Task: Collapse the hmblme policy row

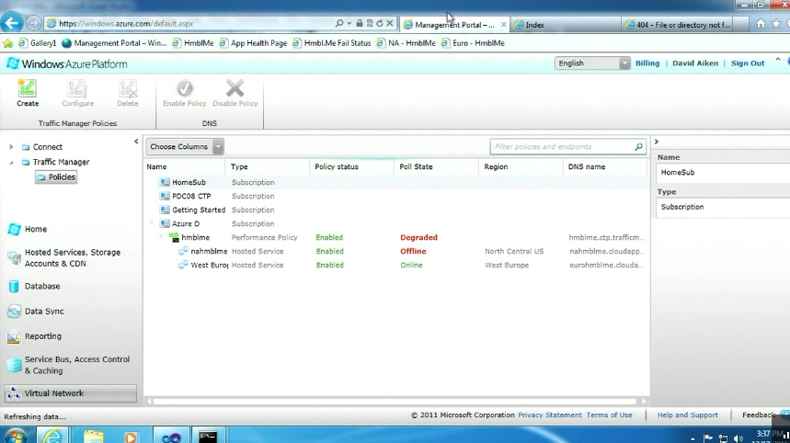Action: (x=161, y=235)
